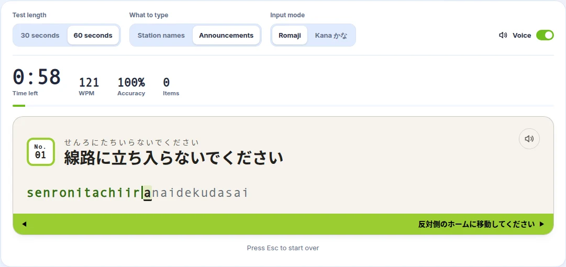Click the right arrow in green bar
Viewport: 566px width, 267px height.
point(541,224)
